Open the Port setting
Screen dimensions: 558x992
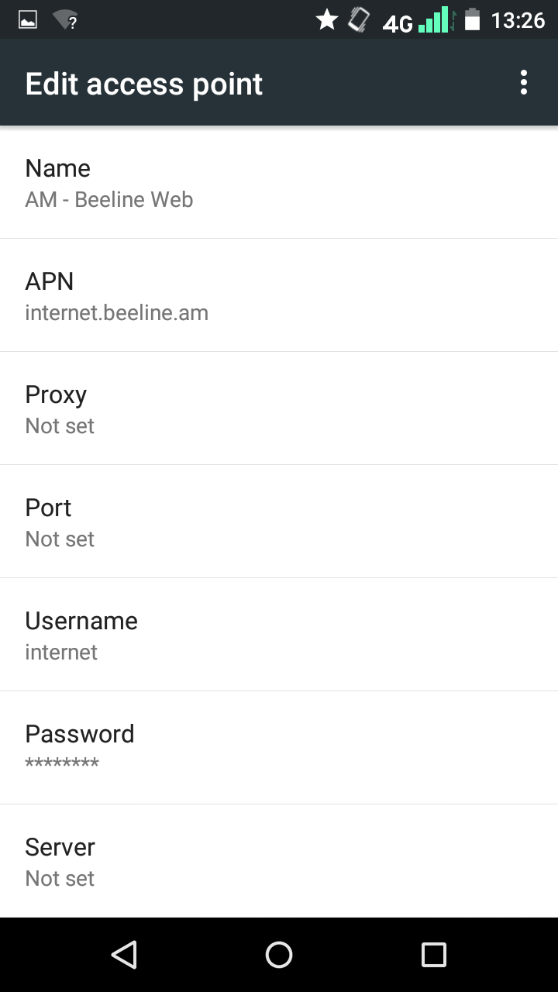(279, 522)
